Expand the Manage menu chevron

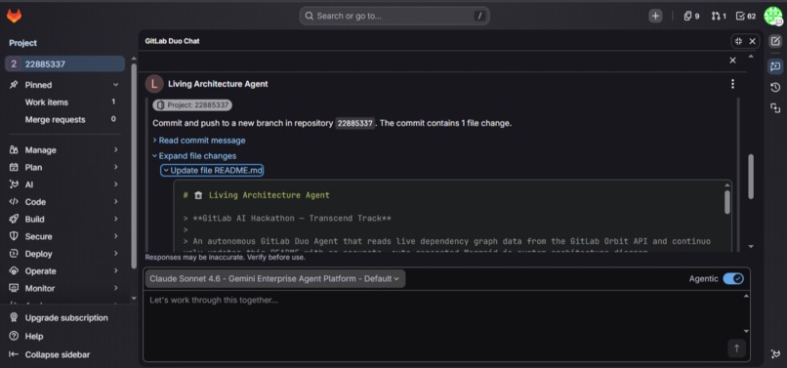[x=116, y=149]
